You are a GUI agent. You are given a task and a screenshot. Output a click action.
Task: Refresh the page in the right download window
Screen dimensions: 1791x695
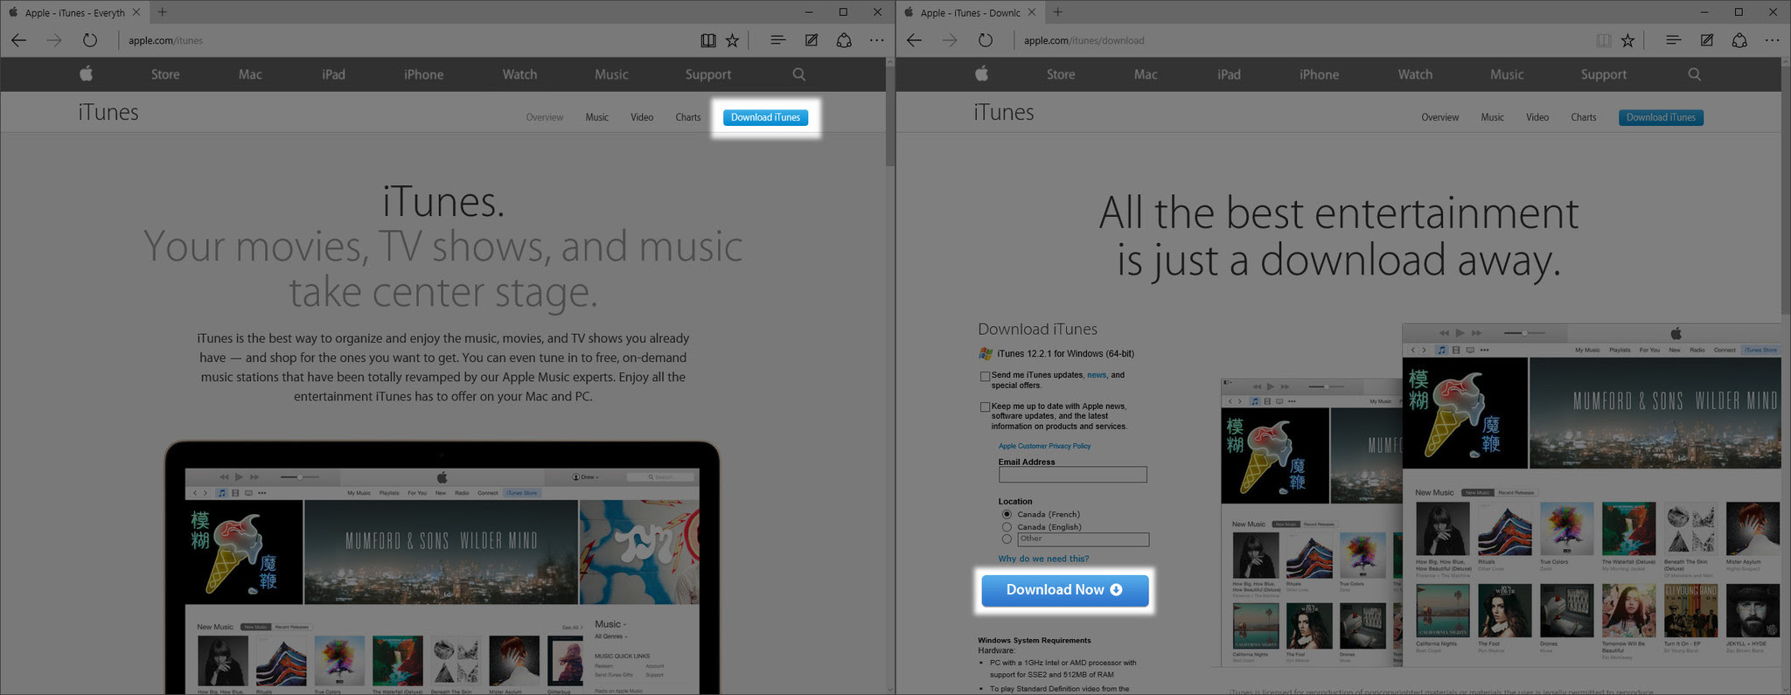986,40
